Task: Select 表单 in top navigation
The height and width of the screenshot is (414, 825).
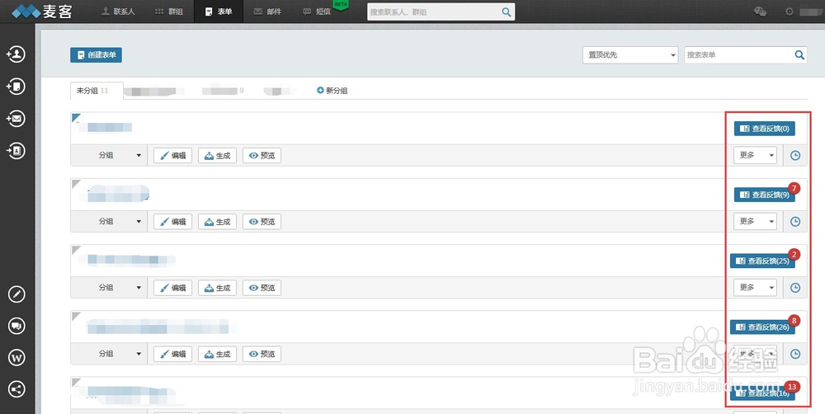Action: [219, 12]
